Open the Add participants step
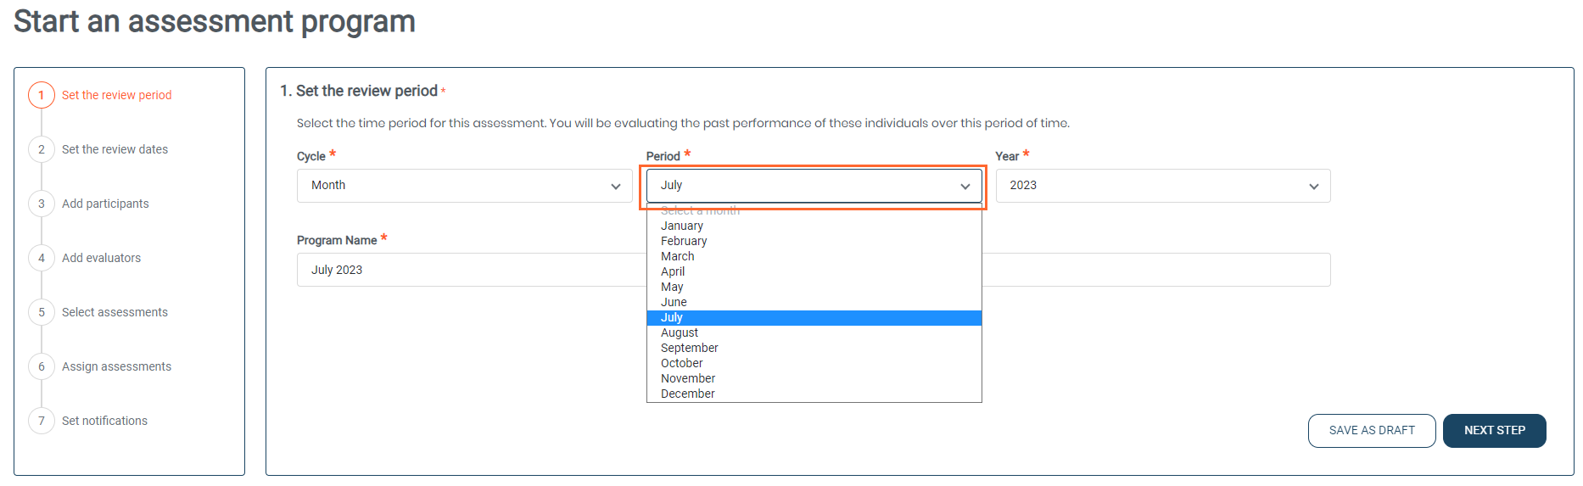1583x486 pixels. click(x=105, y=204)
